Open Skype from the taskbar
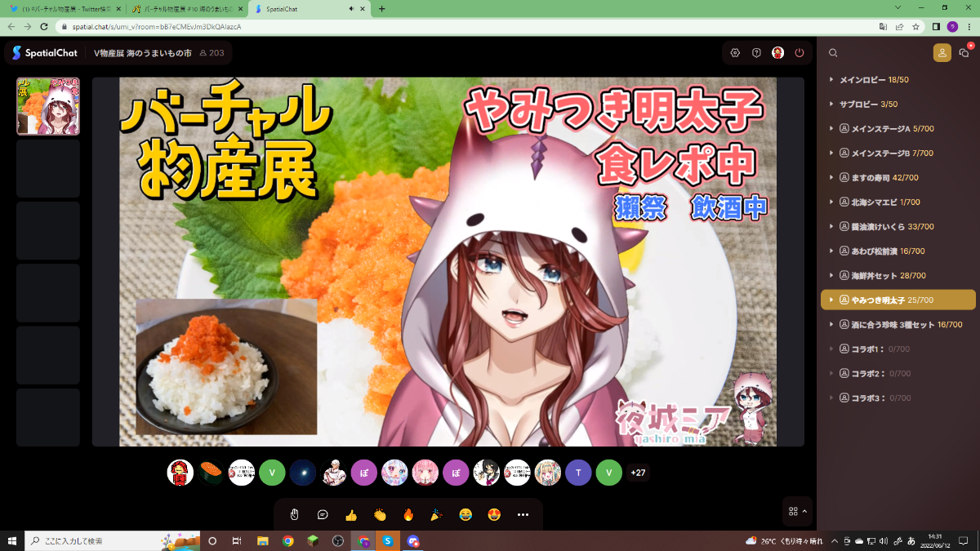 [388, 540]
